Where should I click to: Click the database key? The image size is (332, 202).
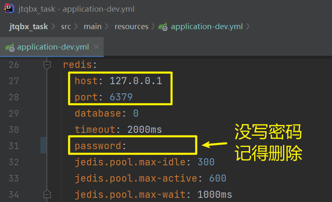point(98,113)
